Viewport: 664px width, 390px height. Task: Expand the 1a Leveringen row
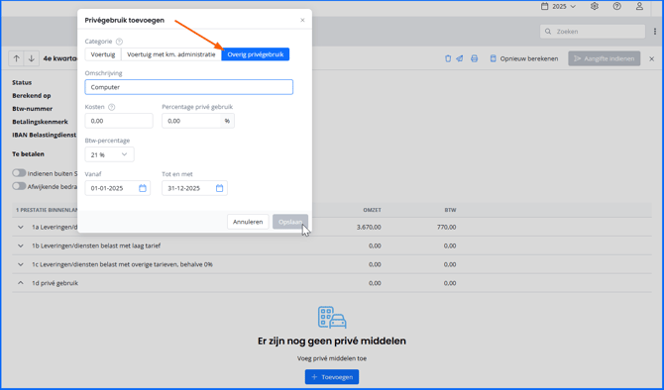21,227
